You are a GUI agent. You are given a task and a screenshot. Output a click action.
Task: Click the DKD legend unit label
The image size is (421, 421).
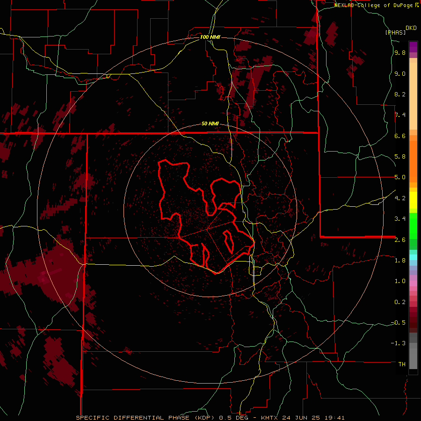click(411, 28)
